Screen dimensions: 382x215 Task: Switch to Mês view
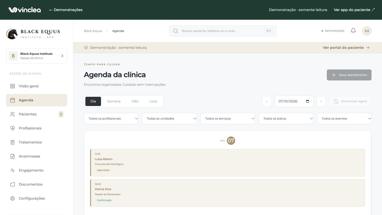135,101
